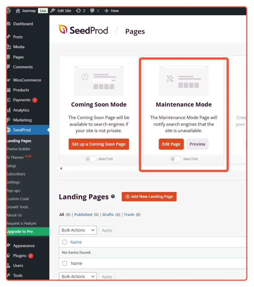Enable the Coming Soon Mode toggle

91,159
